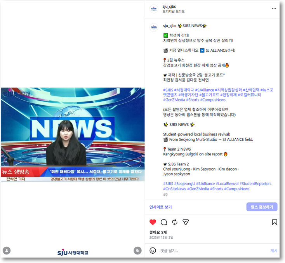Click the red heart like icon
285x263 pixels.
coord(153,222)
